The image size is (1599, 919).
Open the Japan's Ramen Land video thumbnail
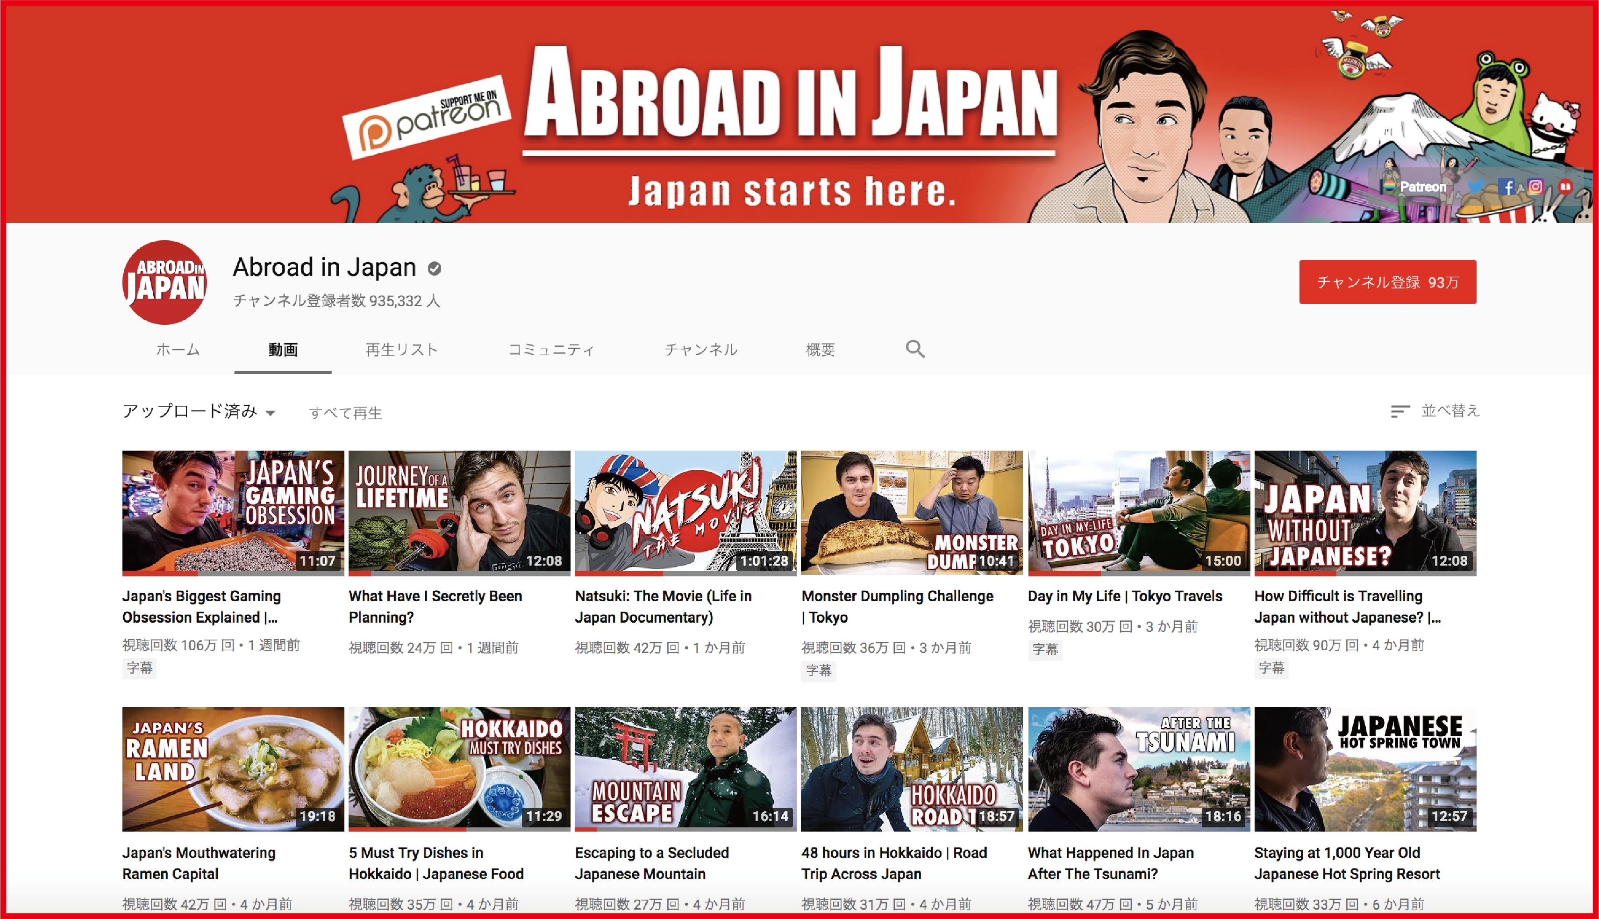tap(233, 769)
